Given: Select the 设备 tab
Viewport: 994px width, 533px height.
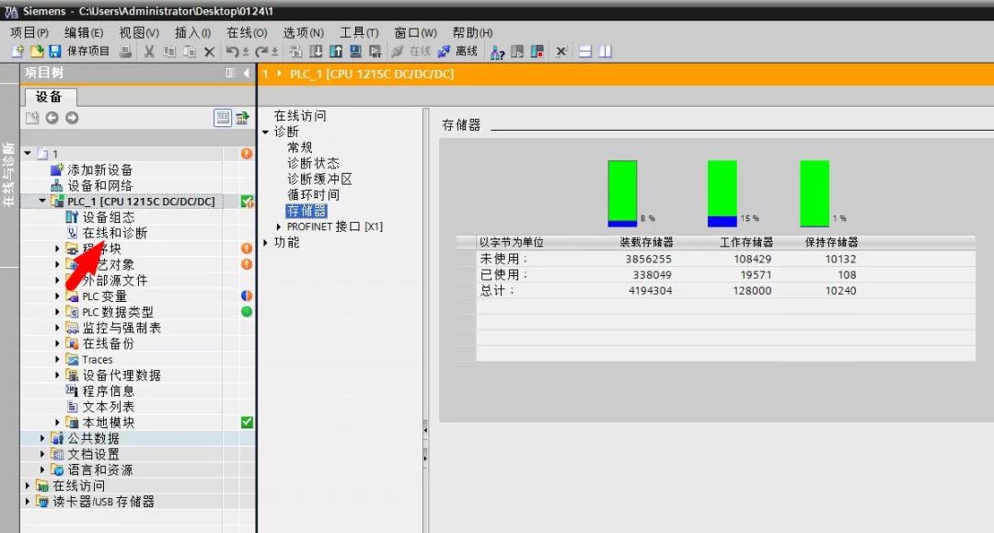Looking at the screenshot, I should [49, 97].
